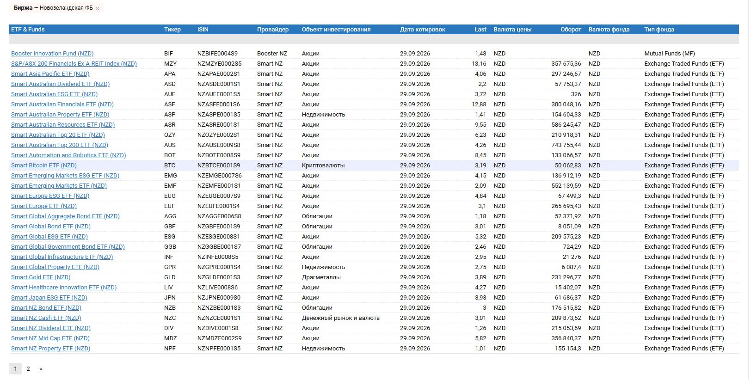Select page 1 in pagination
This screenshot has height=380, width=751.
[15, 369]
